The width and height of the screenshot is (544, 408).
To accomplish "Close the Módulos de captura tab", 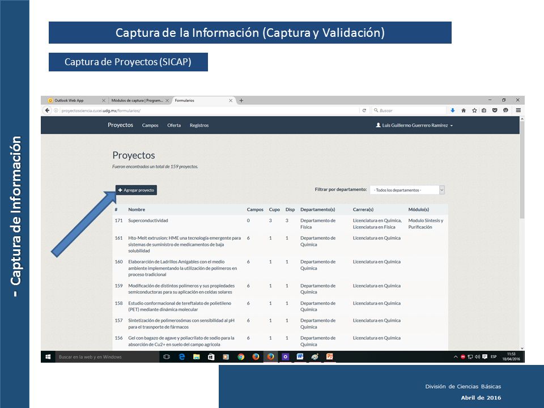I will pos(167,101).
